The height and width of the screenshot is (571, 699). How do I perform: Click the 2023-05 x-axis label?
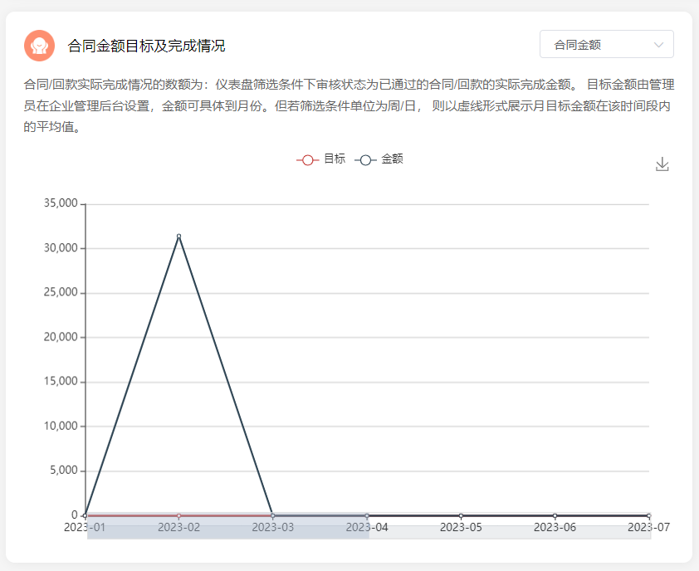point(461,527)
